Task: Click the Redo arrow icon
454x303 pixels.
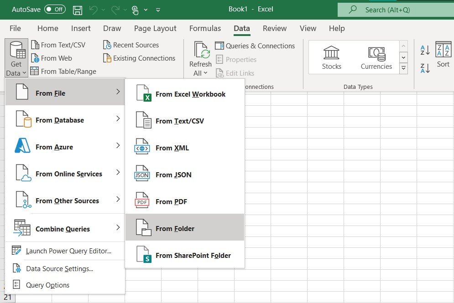Action: coord(115,10)
